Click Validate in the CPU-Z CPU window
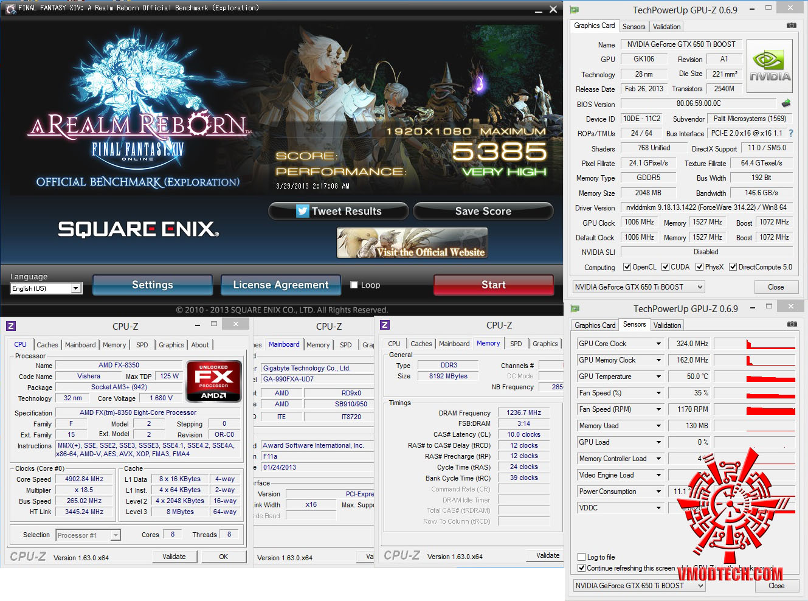Screen dimensions: 808x601 (x=174, y=557)
